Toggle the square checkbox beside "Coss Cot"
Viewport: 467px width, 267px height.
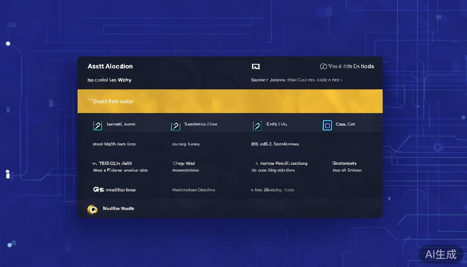tap(327, 125)
